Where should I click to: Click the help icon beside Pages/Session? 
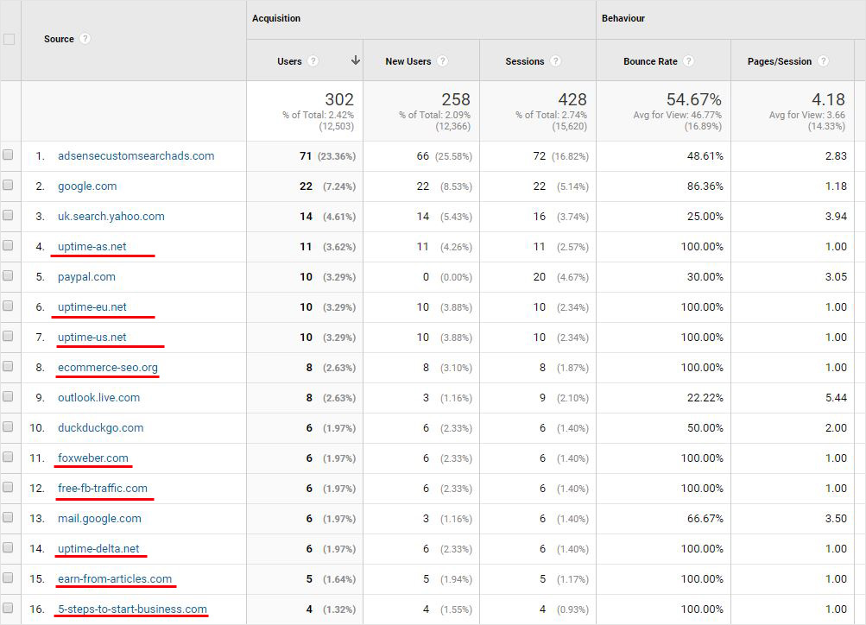[x=823, y=61]
